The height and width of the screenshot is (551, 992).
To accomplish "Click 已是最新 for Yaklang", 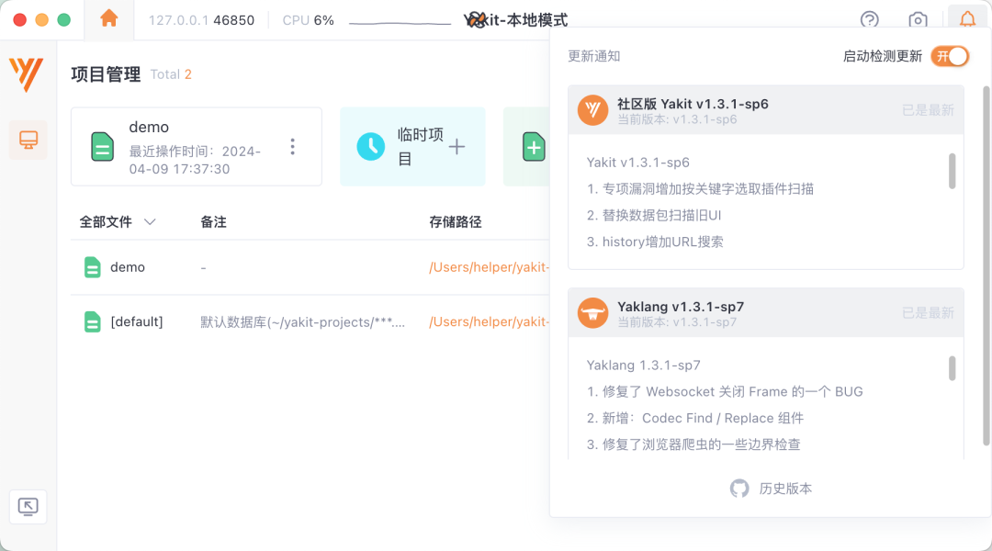I will coord(928,312).
